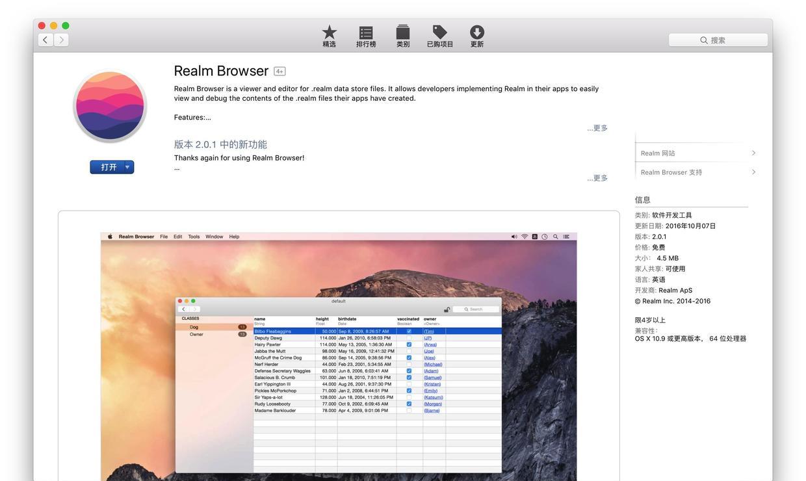Click the 13 count badge beside Dog
This screenshot has height=481, width=806.
tap(242, 327)
